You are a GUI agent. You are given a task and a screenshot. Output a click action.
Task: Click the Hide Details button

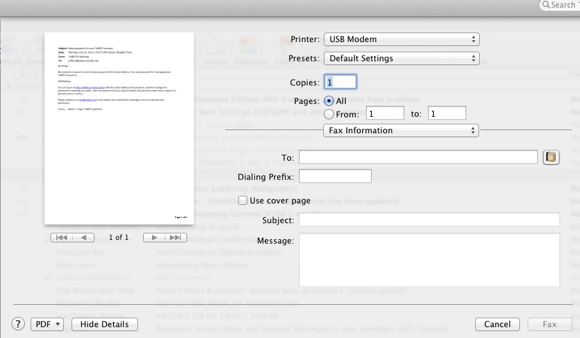click(105, 324)
